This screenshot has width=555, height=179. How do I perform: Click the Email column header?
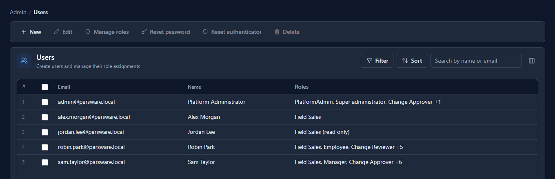click(x=64, y=87)
